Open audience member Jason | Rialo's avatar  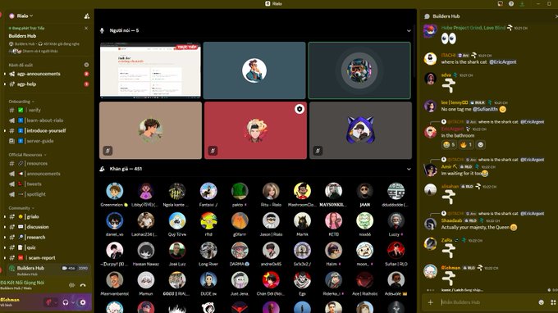click(271, 220)
